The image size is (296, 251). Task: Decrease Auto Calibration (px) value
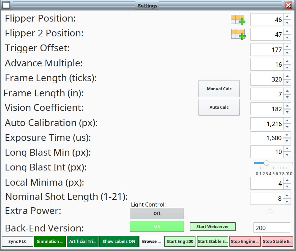pyautogui.click(x=287, y=127)
